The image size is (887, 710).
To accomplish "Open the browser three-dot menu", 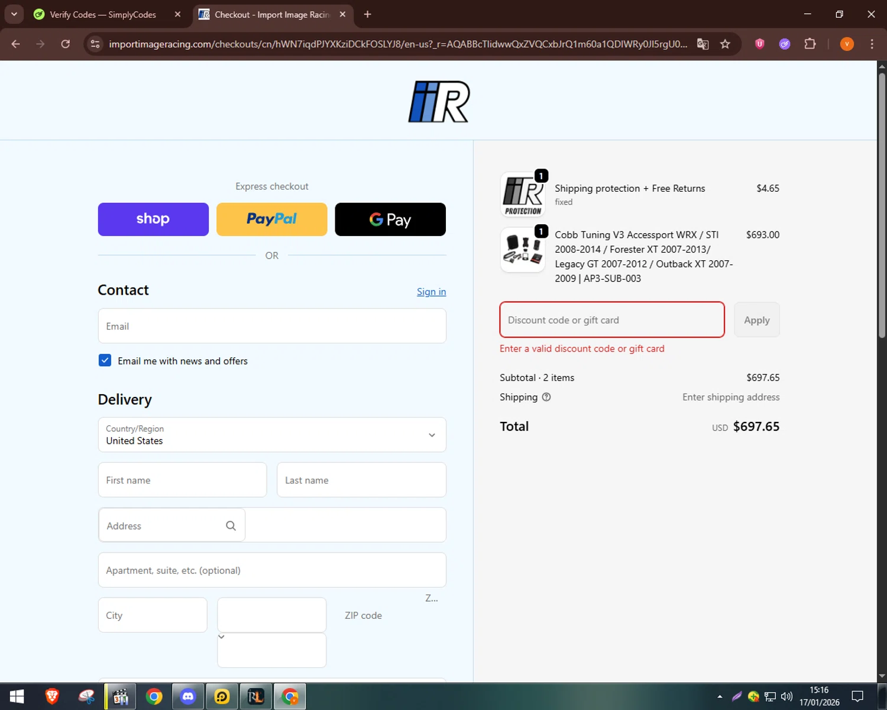I will coord(872,44).
